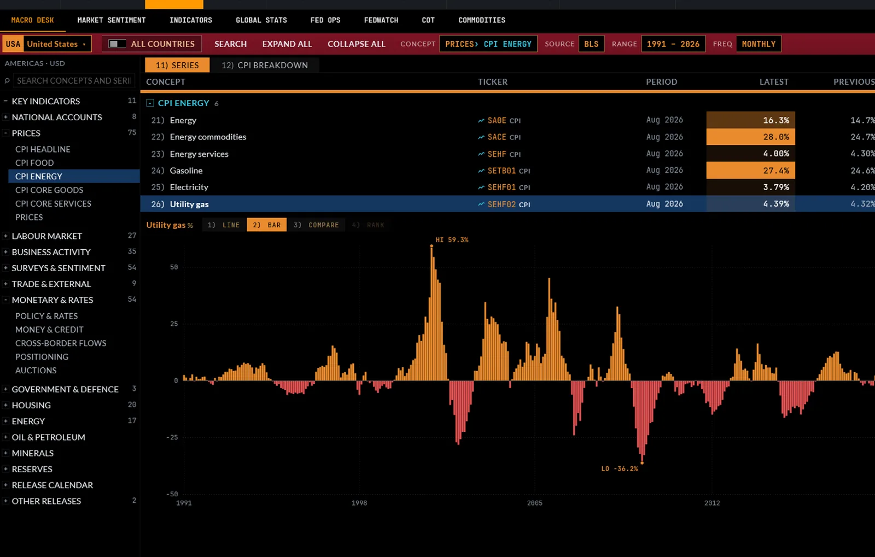The height and width of the screenshot is (557, 875).
Task: Click the chart icon beside SEHF02 ticker
Action: (481, 204)
